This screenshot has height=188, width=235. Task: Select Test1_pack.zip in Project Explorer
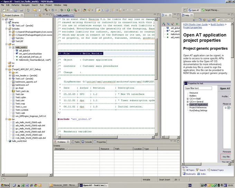pos(22,91)
